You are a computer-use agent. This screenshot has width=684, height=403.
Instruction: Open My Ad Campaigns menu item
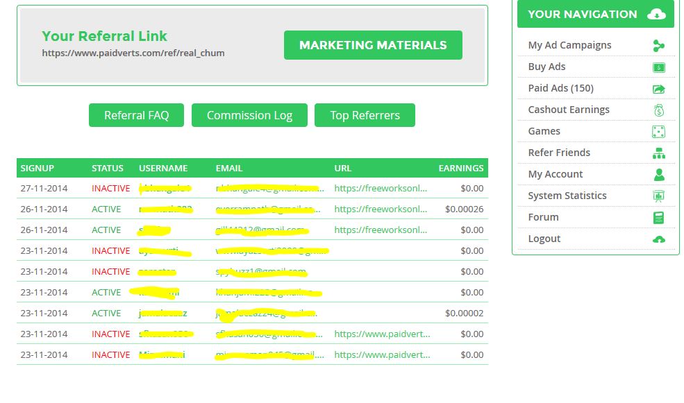click(569, 45)
